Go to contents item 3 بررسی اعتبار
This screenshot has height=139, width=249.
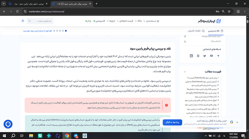(x=205, y=85)
